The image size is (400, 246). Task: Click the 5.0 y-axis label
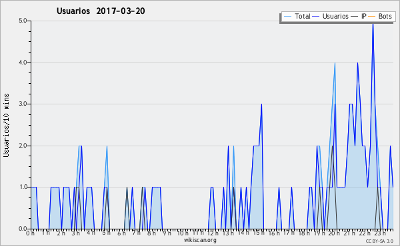click(x=23, y=21)
